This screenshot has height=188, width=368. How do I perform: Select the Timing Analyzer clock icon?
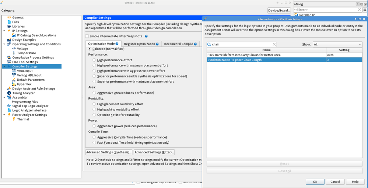(x=9, y=93)
